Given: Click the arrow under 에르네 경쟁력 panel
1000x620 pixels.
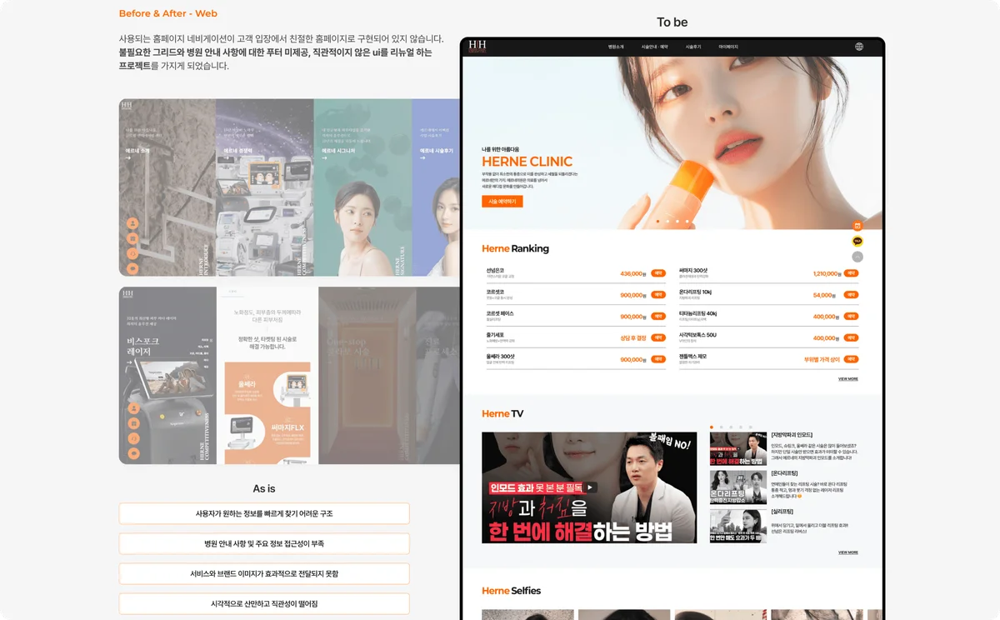Looking at the screenshot, I should [x=224, y=157].
